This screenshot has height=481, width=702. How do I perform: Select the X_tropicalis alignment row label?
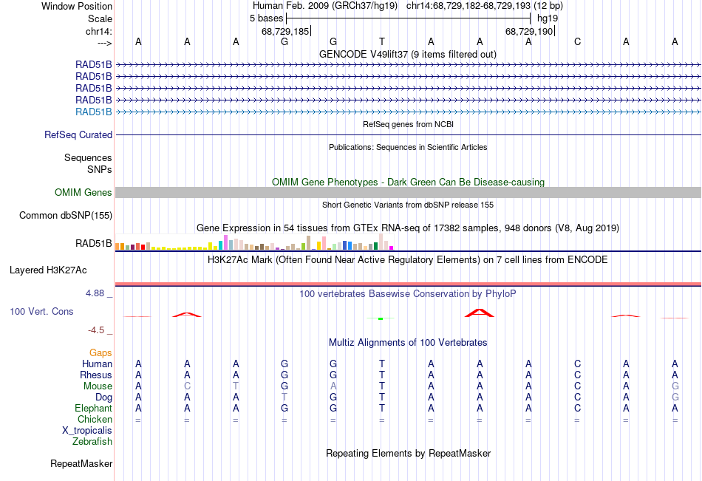[x=87, y=431]
